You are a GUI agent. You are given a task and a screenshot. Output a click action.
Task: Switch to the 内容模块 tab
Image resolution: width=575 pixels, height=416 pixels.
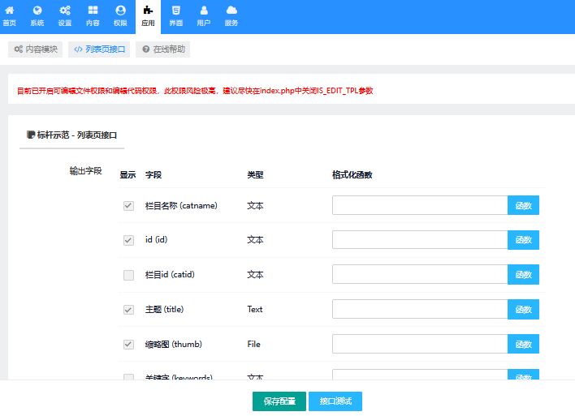coord(36,49)
